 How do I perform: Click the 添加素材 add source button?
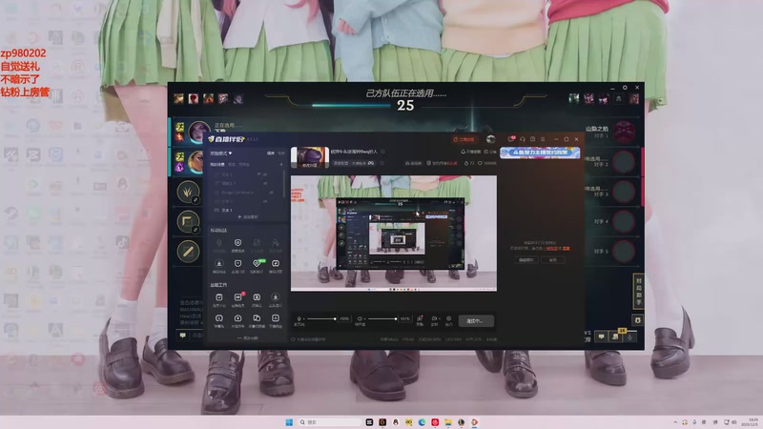(248, 217)
